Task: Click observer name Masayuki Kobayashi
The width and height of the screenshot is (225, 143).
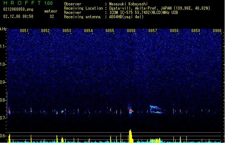Action: click(x=128, y=4)
